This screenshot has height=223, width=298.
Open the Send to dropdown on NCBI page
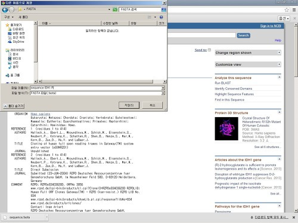(x=203, y=50)
